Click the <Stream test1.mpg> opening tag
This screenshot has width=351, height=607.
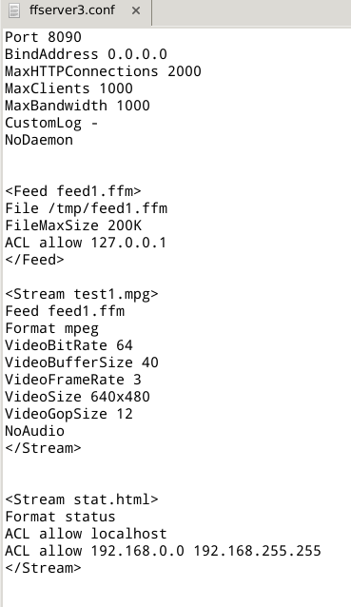[82, 294]
